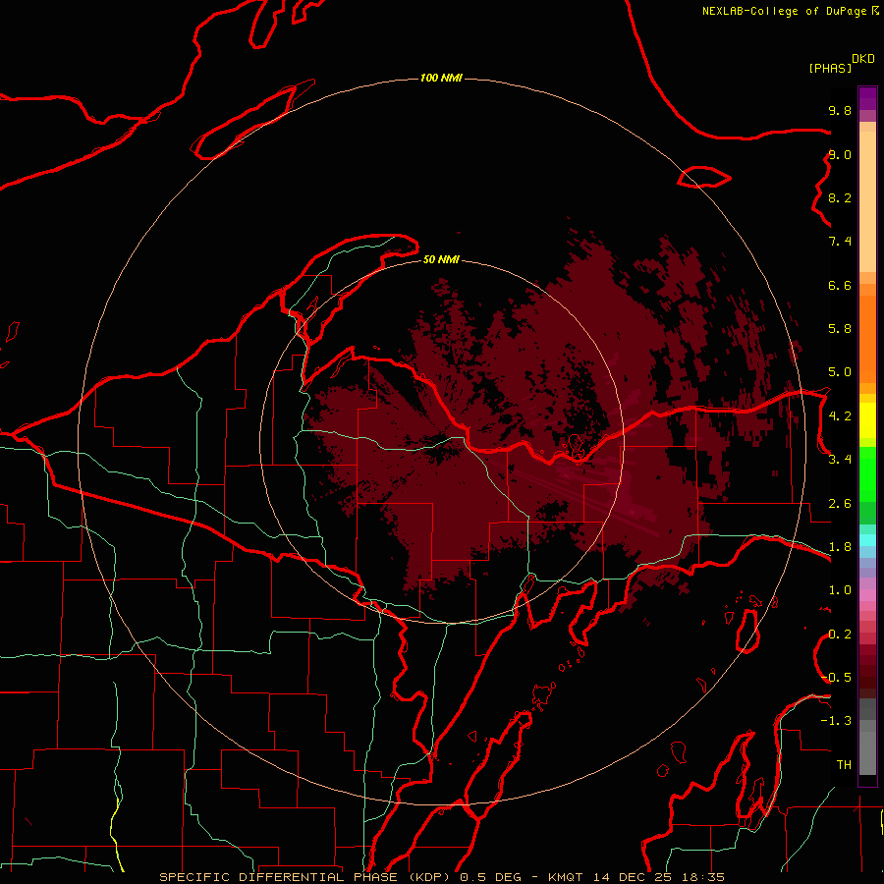Click the yellow segment of color bar
The height and width of the screenshot is (884, 884).
coord(867,420)
